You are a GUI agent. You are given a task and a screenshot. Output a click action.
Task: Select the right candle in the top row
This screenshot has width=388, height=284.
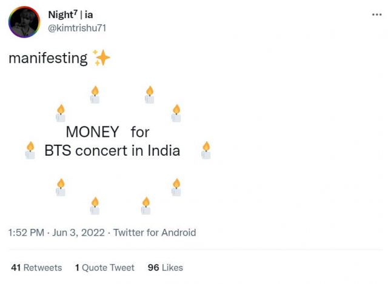click(149, 94)
